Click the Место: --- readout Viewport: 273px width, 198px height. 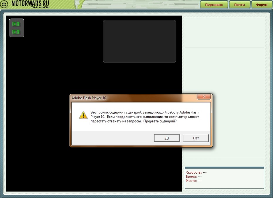pyautogui.click(x=194, y=181)
